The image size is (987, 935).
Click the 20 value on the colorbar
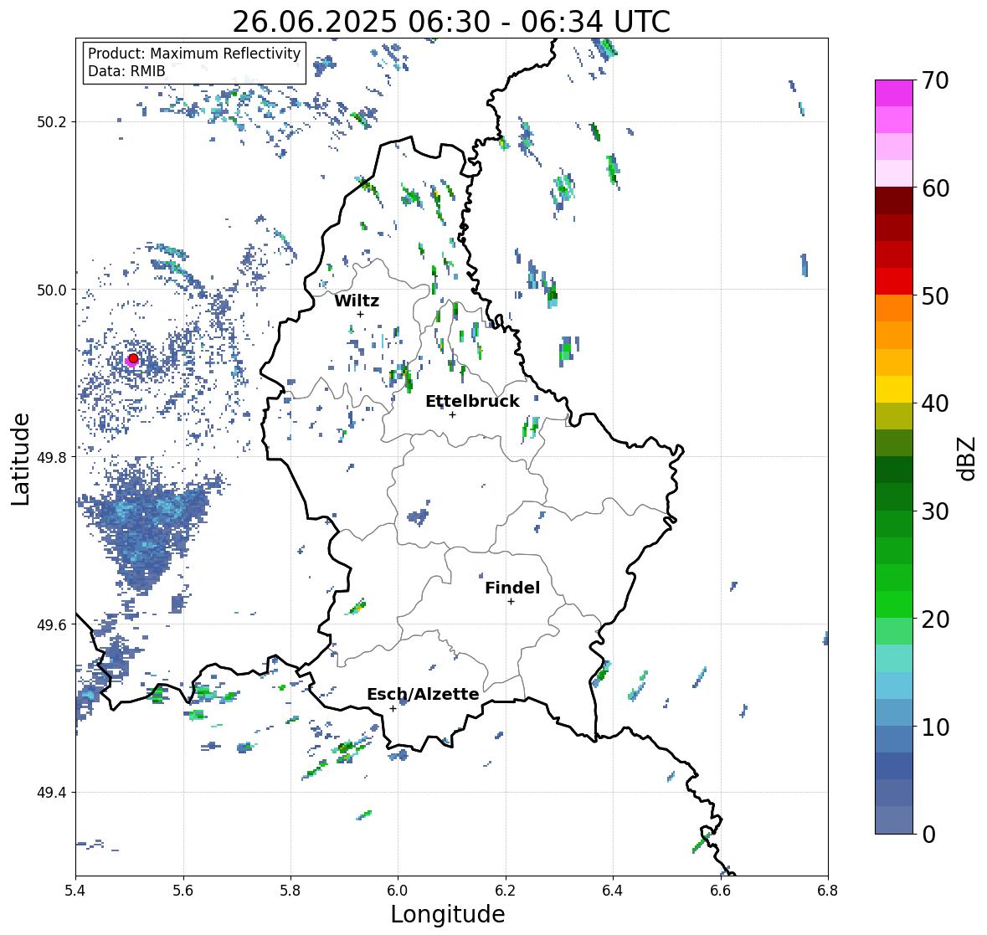(x=935, y=619)
